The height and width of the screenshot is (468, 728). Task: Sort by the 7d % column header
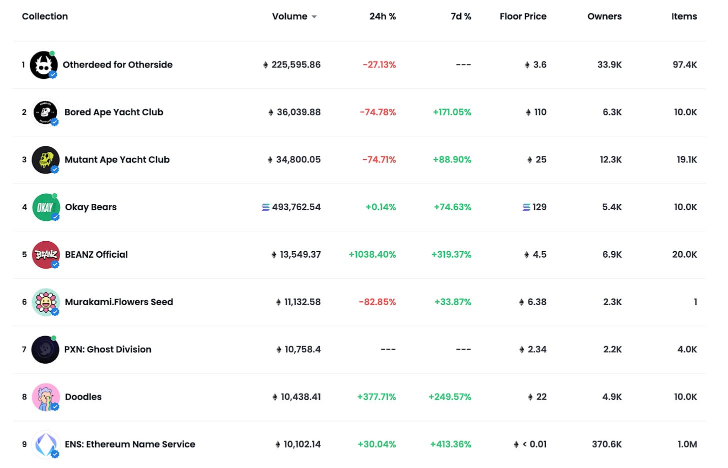(x=461, y=16)
